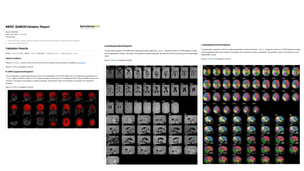This screenshot has height=171, width=304.
Task: Click the LesionSegmentationSnapshot heading
Action: [x=118, y=46]
